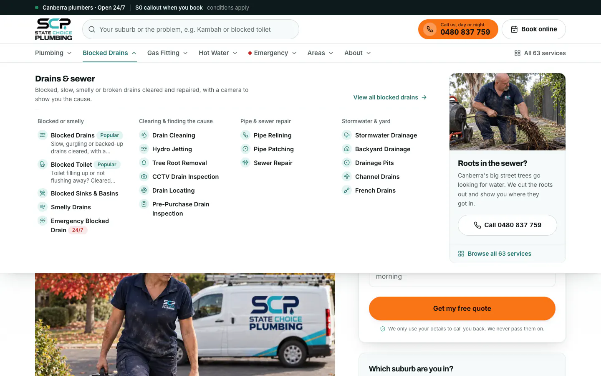This screenshot has width=601, height=376.
Task: Click the CCTV Drain Inspection camera icon
Action: (x=144, y=176)
